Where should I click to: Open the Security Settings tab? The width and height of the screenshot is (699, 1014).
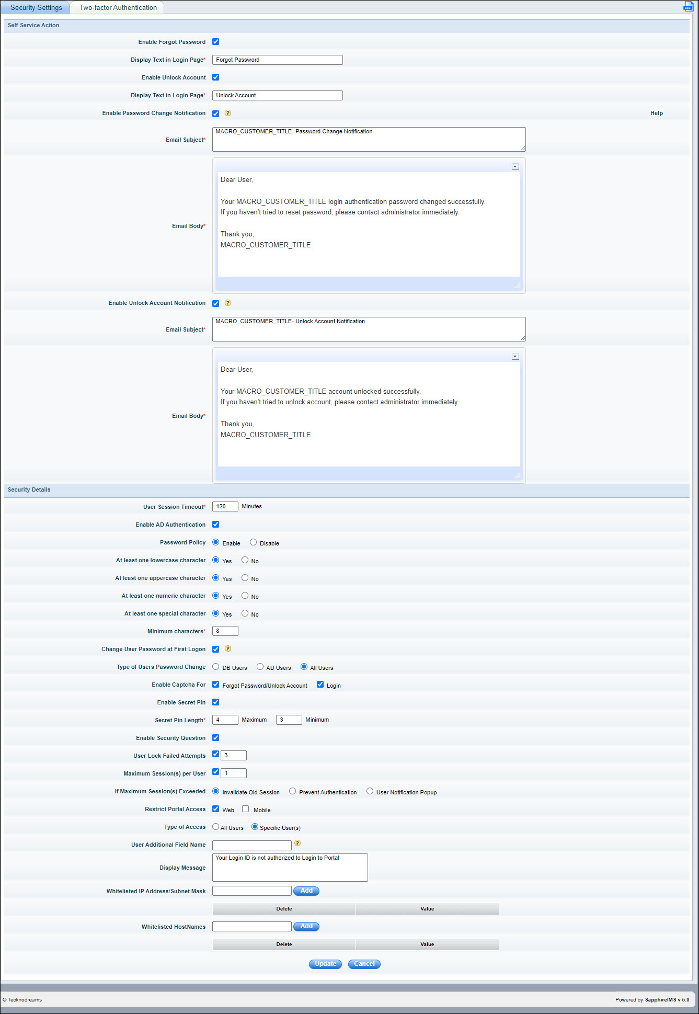[x=36, y=7]
